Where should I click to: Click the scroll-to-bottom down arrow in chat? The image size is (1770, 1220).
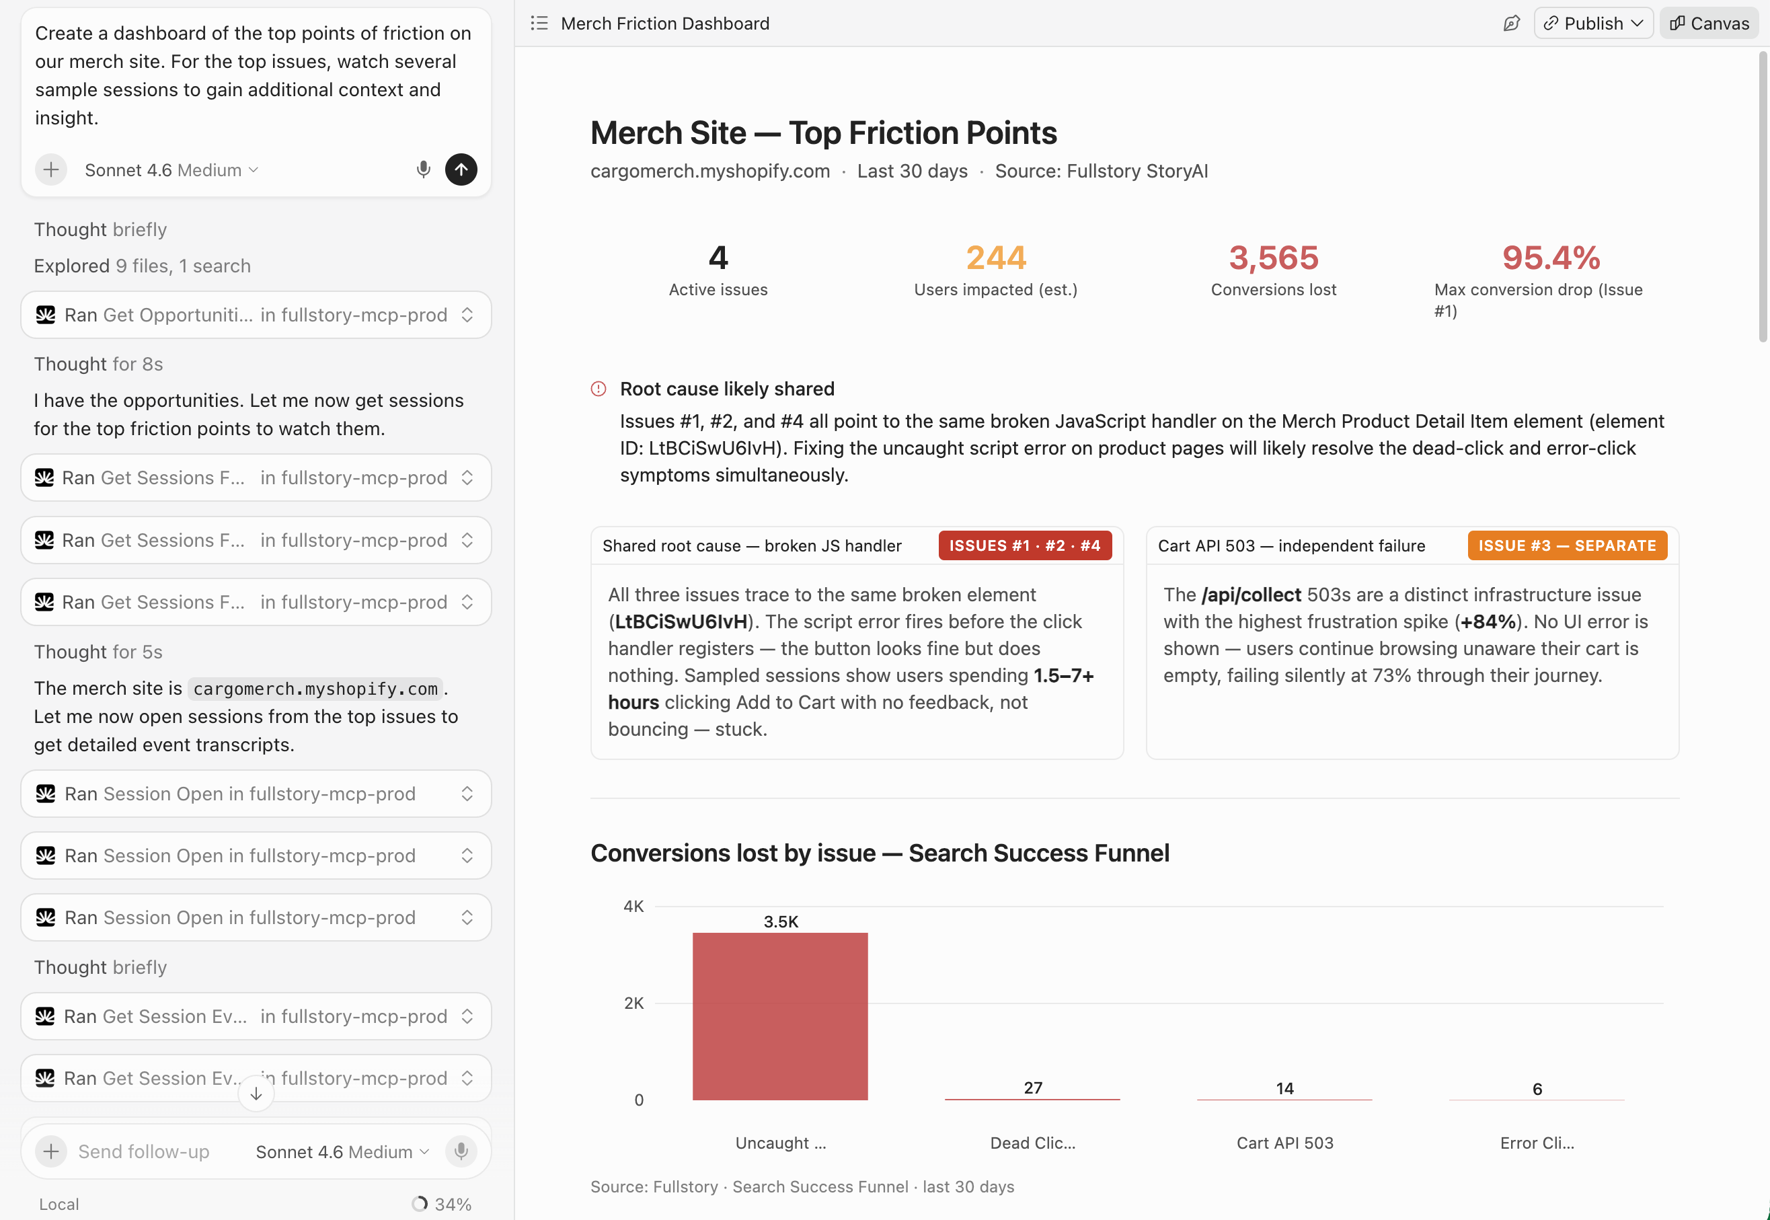pos(256,1094)
